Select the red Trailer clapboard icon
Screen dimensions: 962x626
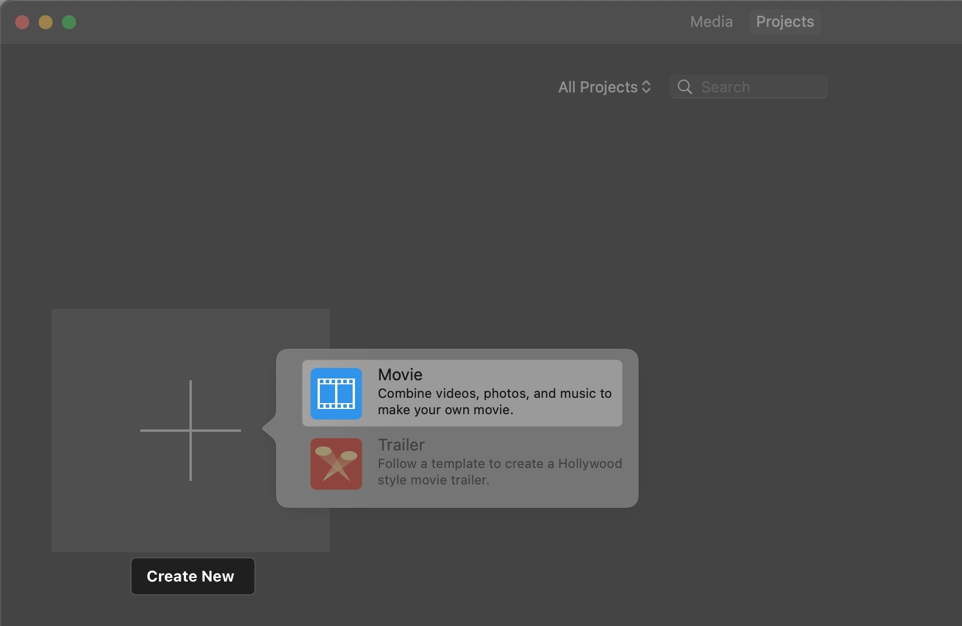(x=336, y=463)
